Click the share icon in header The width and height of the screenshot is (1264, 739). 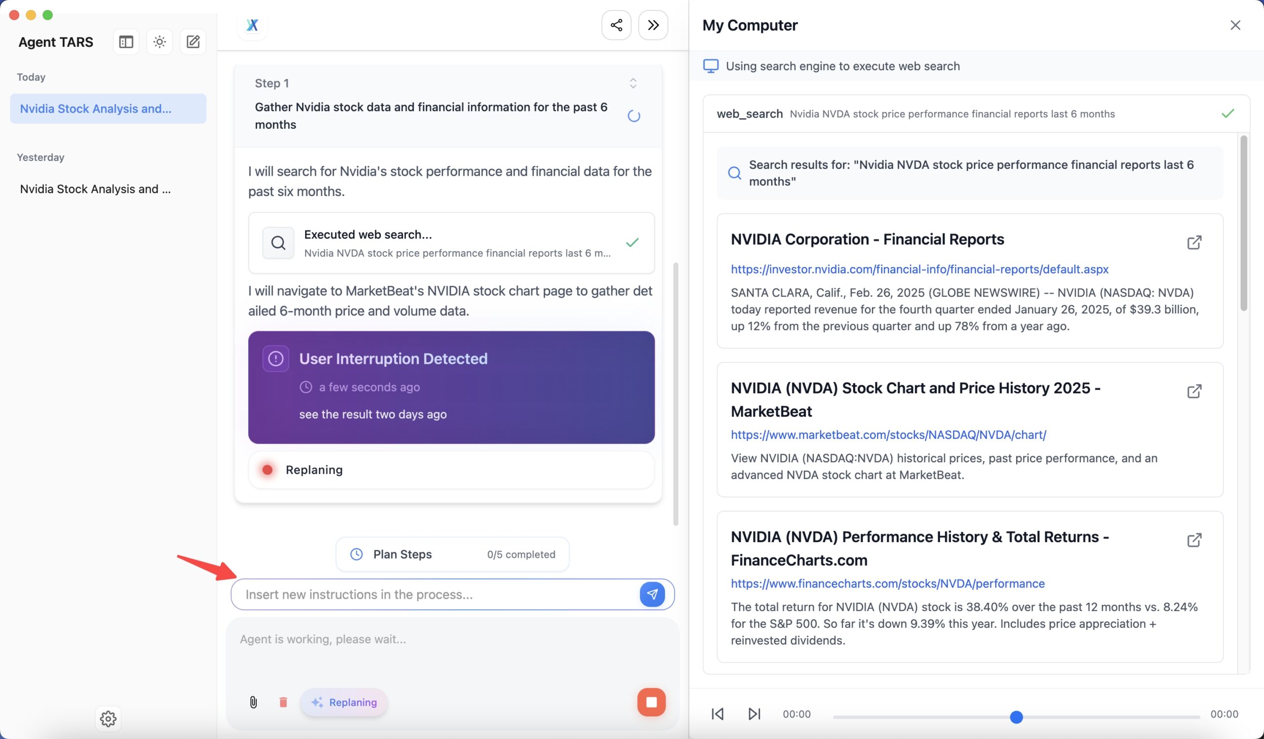(x=616, y=25)
